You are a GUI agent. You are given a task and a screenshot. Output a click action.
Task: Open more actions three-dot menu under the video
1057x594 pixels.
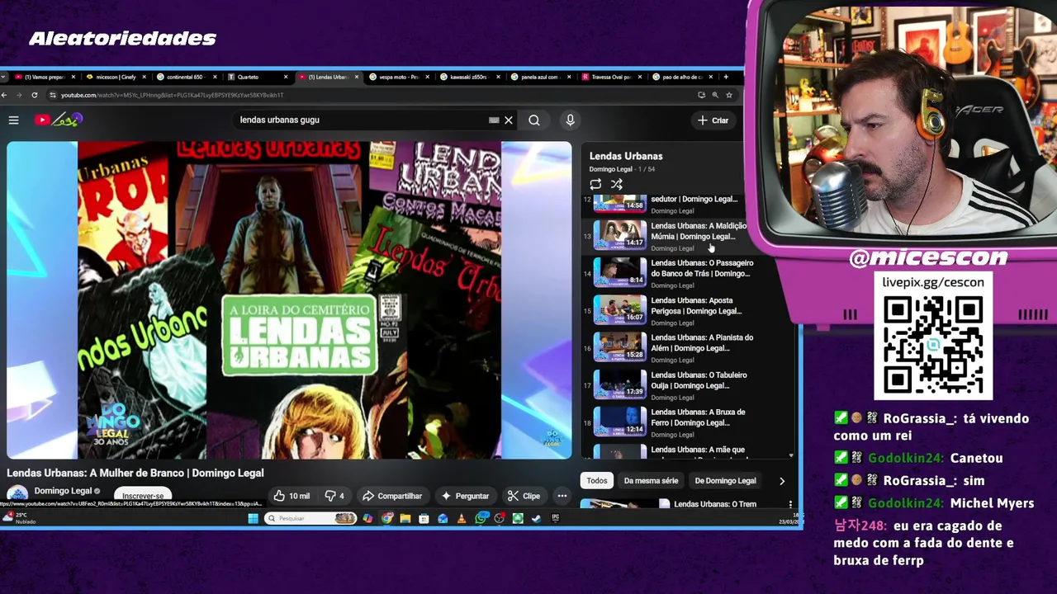562,496
